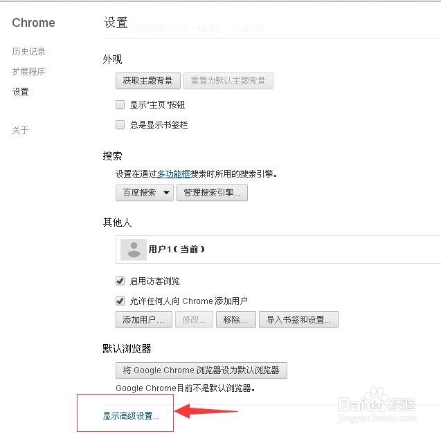The width and height of the screenshot is (441, 434).
Task: Open 关于 page in the sidebar
Action: click(x=20, y=130)
